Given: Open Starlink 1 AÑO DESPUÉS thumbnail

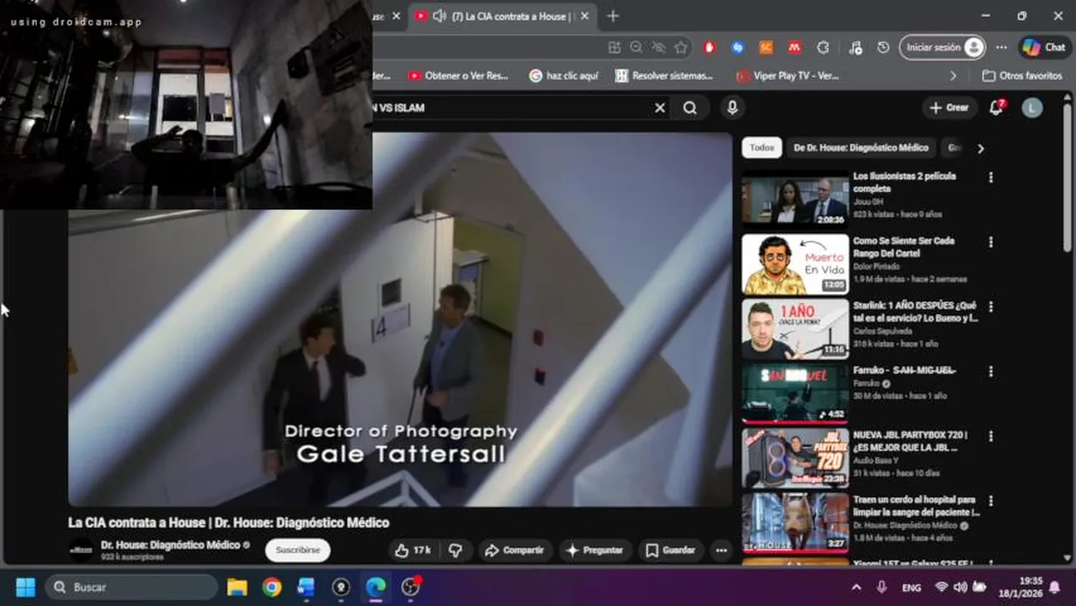Looking at the screenshot, I should tap(795, 328).
